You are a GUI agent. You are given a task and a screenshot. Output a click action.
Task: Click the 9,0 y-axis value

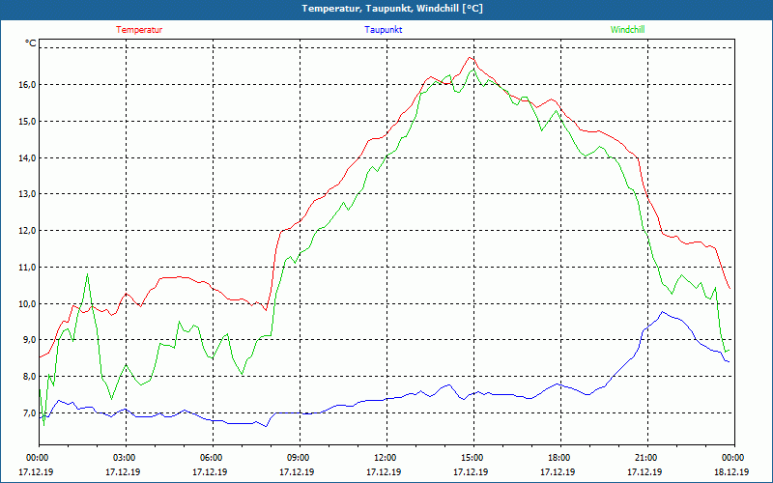point(30,340)
